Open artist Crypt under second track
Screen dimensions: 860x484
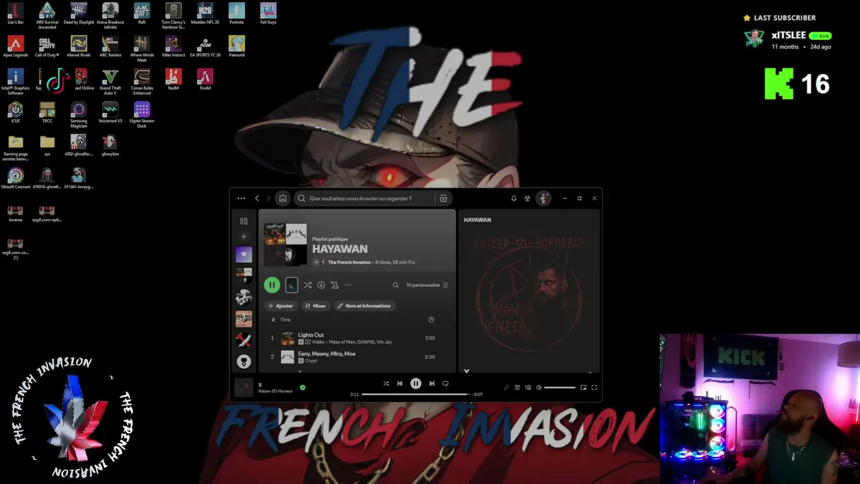311,361
